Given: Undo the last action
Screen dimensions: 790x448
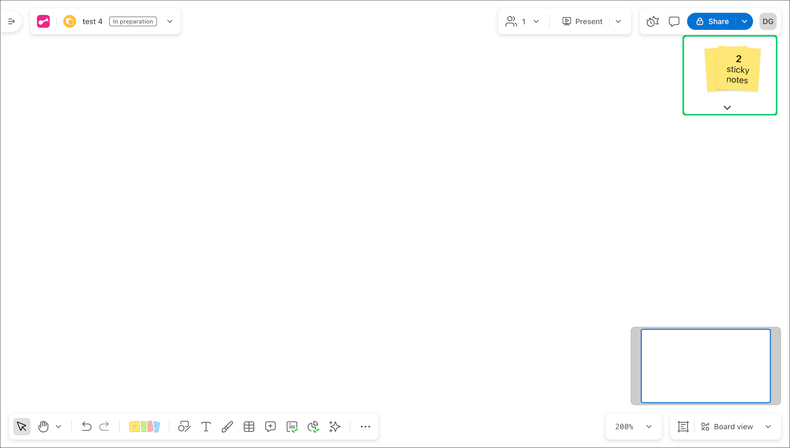Looking at the screenshot, I should [x=86, y=426].
